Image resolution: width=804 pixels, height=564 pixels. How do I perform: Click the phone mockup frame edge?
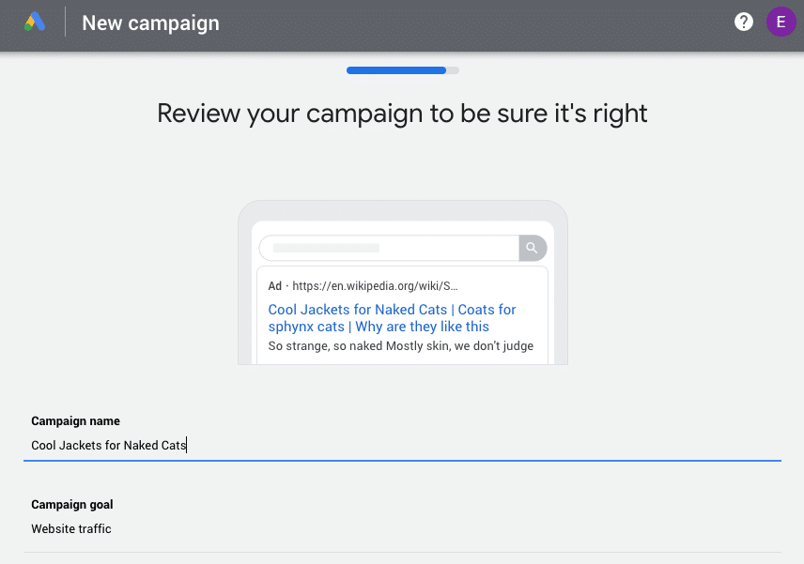coord(244,282)
